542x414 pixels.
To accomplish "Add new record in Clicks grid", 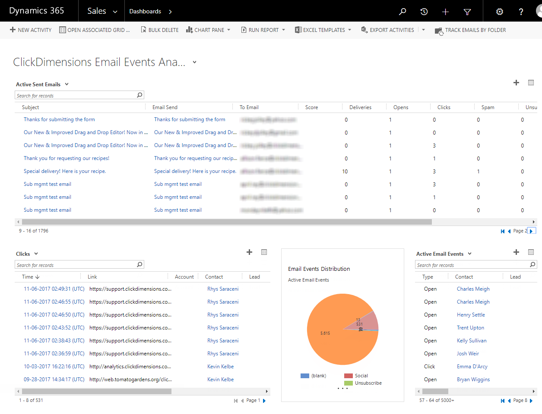I will pyautogui.click(x=249, y=252).
